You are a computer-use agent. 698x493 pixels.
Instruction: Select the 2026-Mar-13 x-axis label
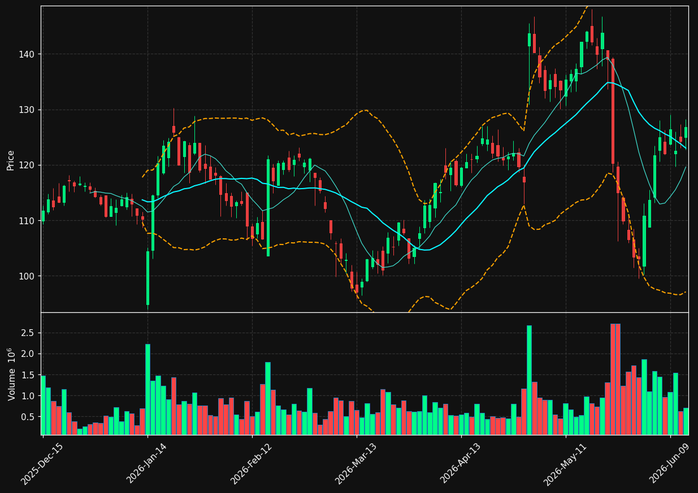pos(356,464)
